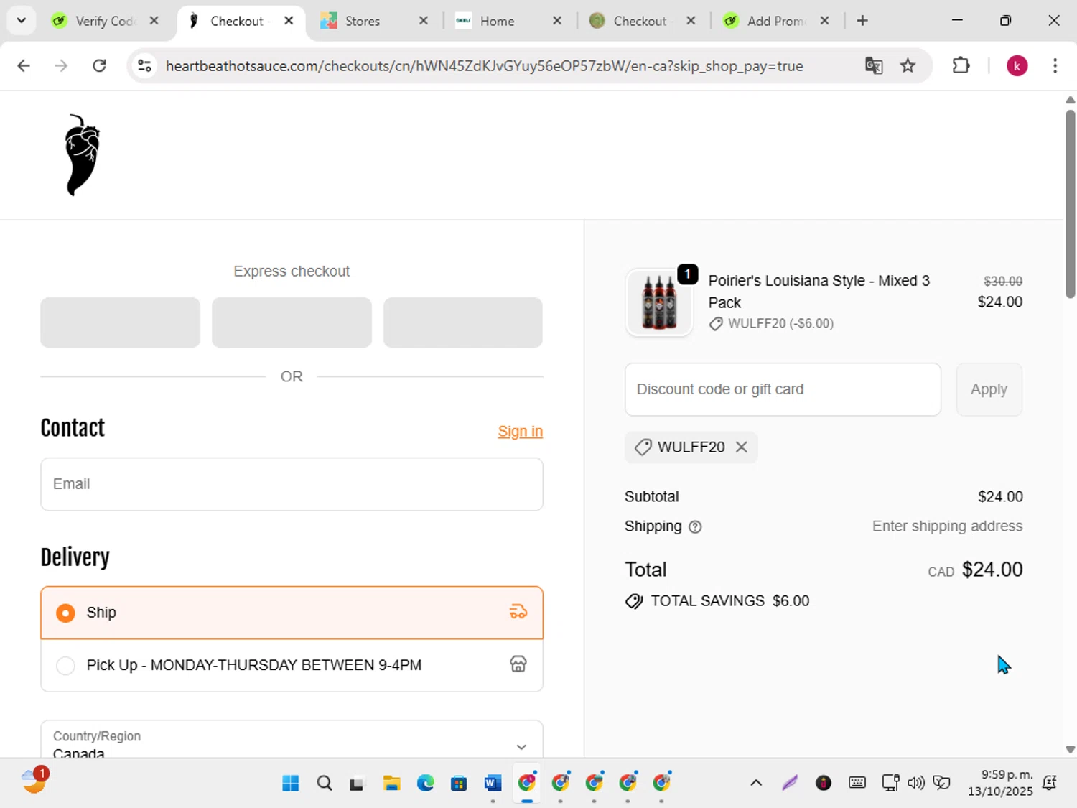Click the translate page icon
The width and height of the screenshot is (1077, 808).
874,66
